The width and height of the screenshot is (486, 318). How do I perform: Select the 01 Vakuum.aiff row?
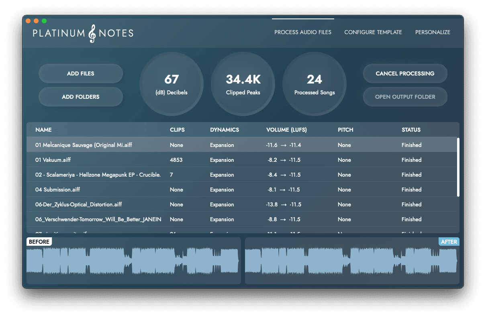click(242, 160)
